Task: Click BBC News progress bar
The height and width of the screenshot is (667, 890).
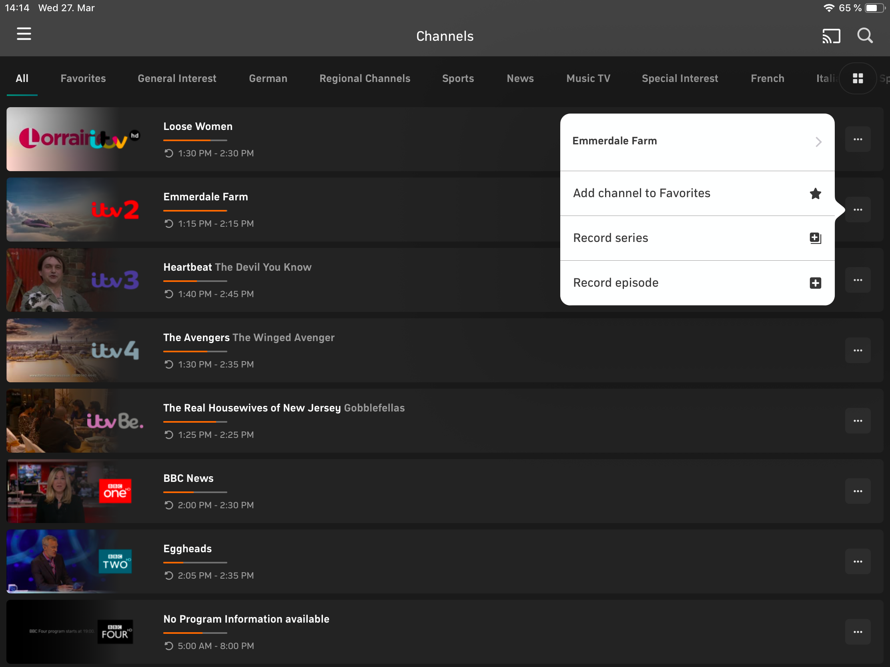Action: (195, 492)
